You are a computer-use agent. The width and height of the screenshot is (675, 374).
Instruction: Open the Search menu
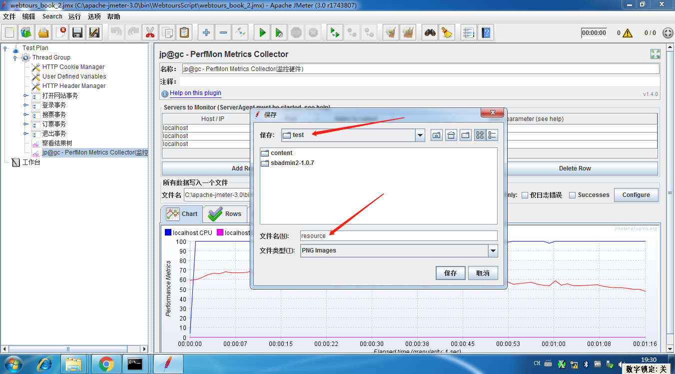click(x=52, y=16)
